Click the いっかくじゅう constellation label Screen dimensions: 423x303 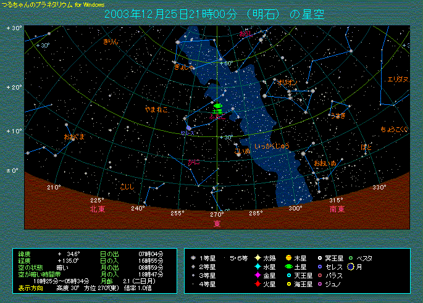point(272,146)
